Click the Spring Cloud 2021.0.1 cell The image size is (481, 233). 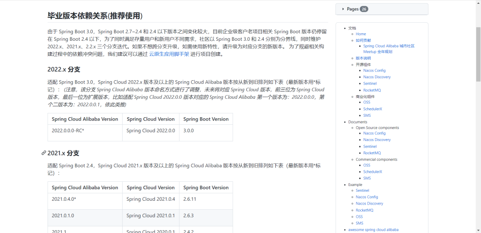151,218
